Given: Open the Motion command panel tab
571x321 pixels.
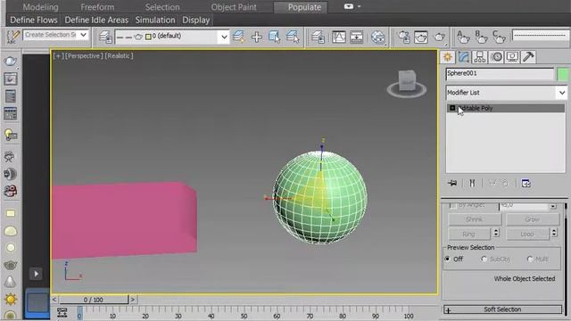Looking at the screenshot, I should pyautogui.click(x=496, y=57).
